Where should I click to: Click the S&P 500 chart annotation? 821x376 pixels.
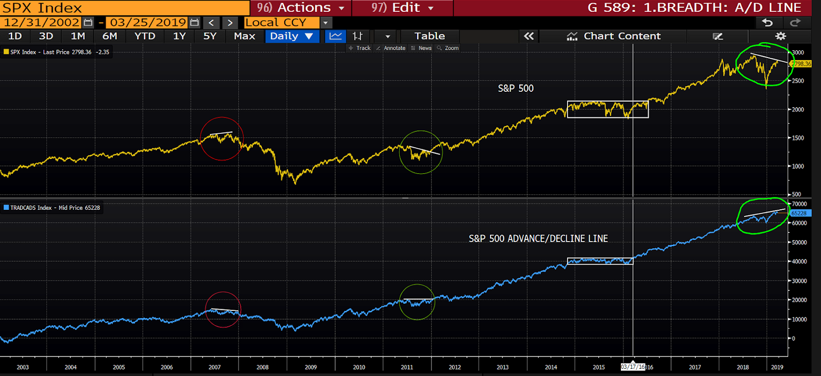click(516, 88)
